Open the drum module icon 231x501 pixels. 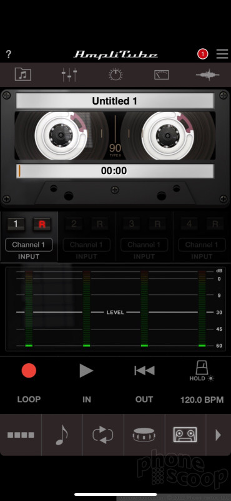[x=144, y=435]
